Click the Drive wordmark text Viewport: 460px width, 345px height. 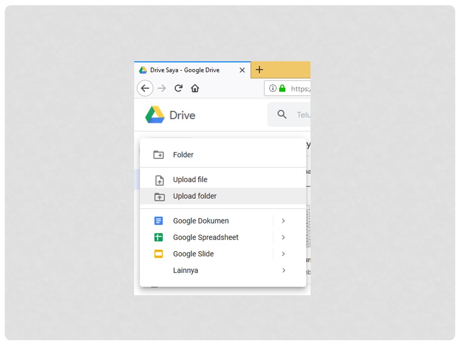click(183, 115)
